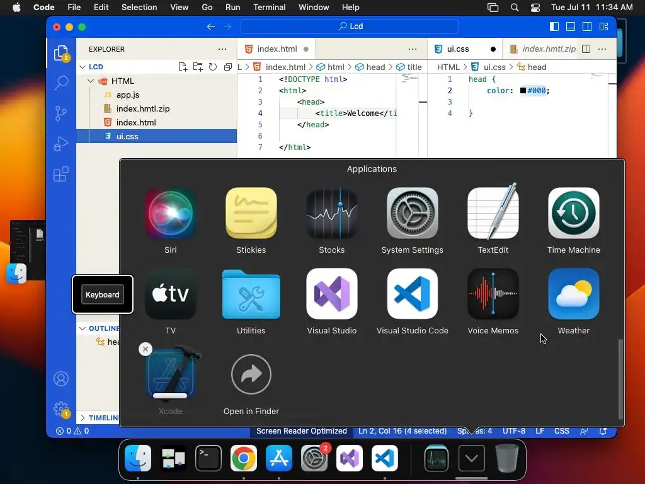This screenshot has height=484, width=645.
Task: Cancel Xcode download with X badge
Action: (x=146, y=349)
